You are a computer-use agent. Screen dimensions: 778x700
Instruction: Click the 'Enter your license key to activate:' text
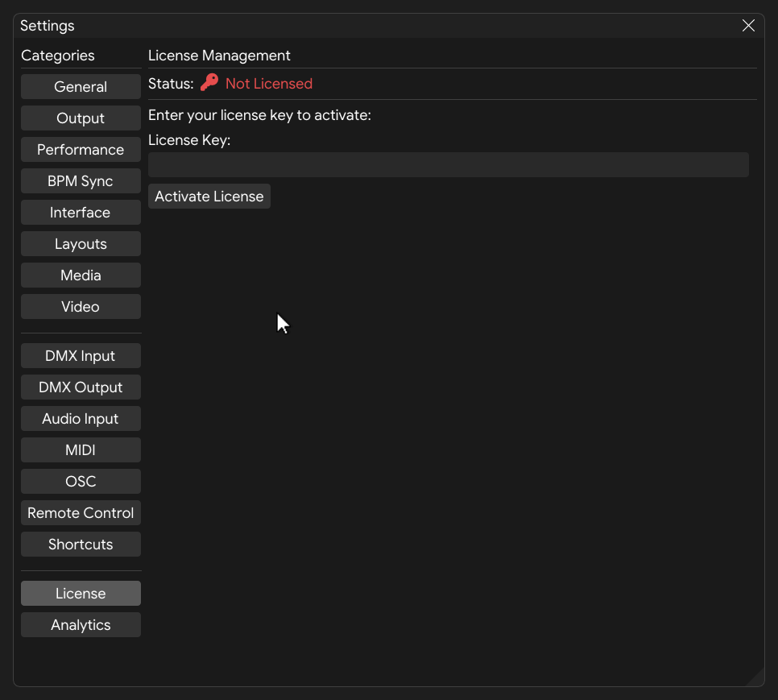pyautogui.click(x=259, y=115)
